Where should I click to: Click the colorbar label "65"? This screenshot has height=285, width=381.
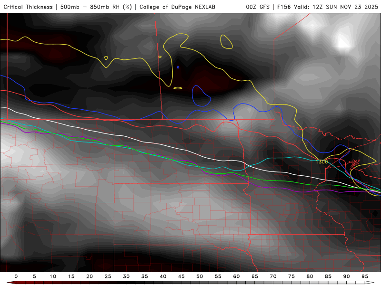pos(255,276)
